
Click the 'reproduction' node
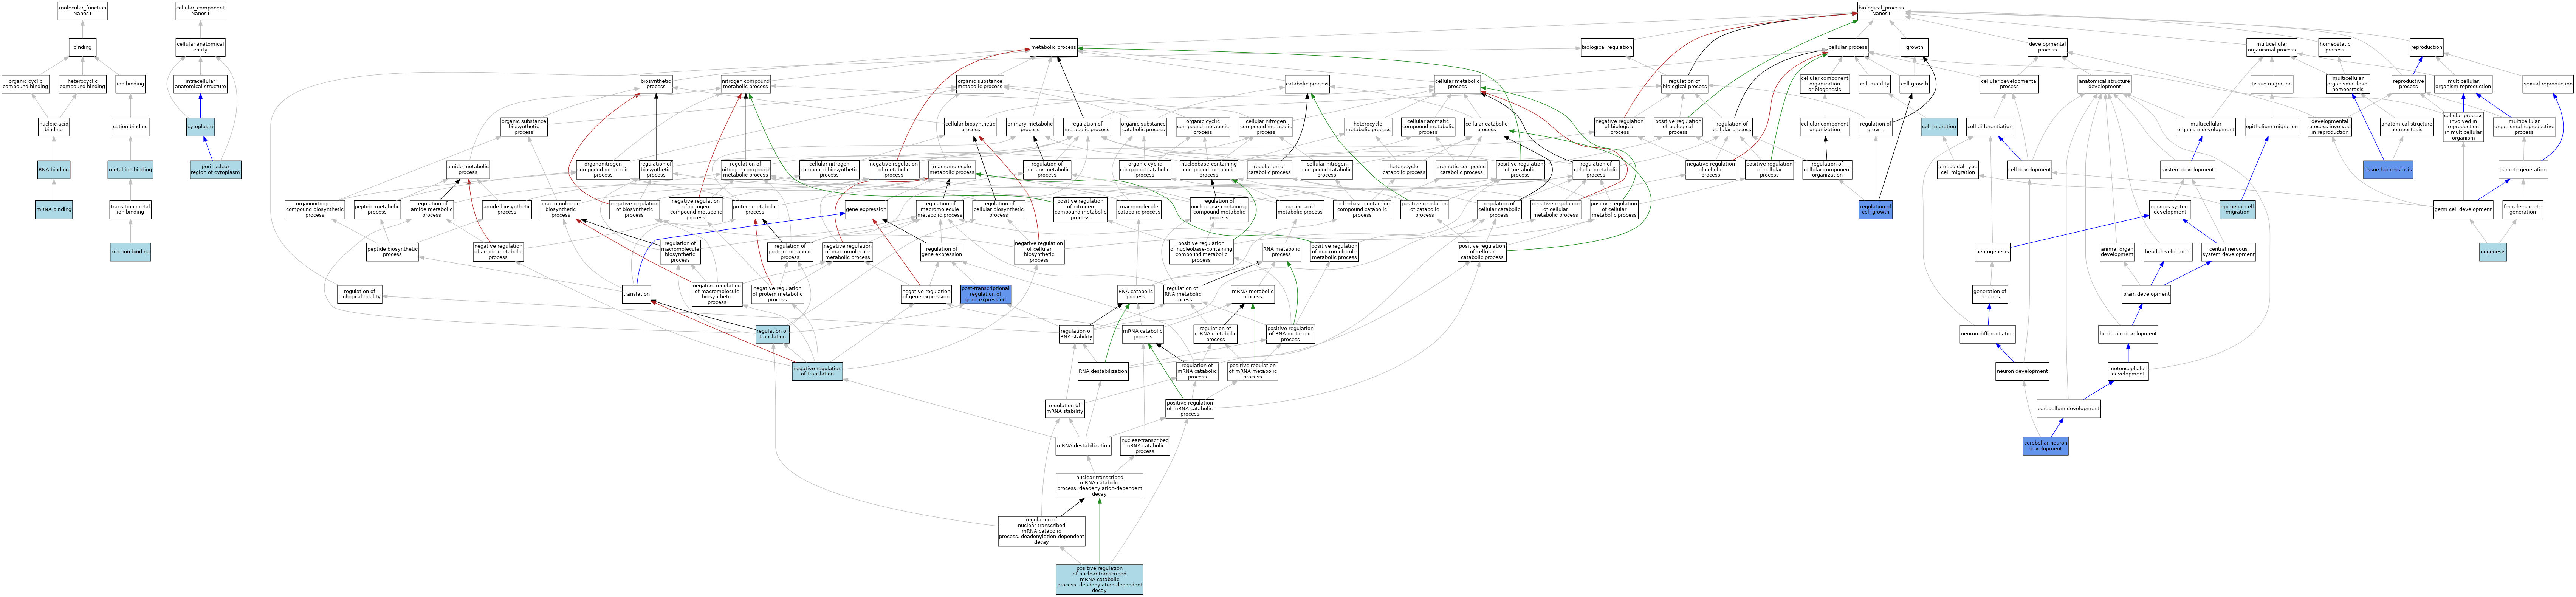(x=2426, y=47)
